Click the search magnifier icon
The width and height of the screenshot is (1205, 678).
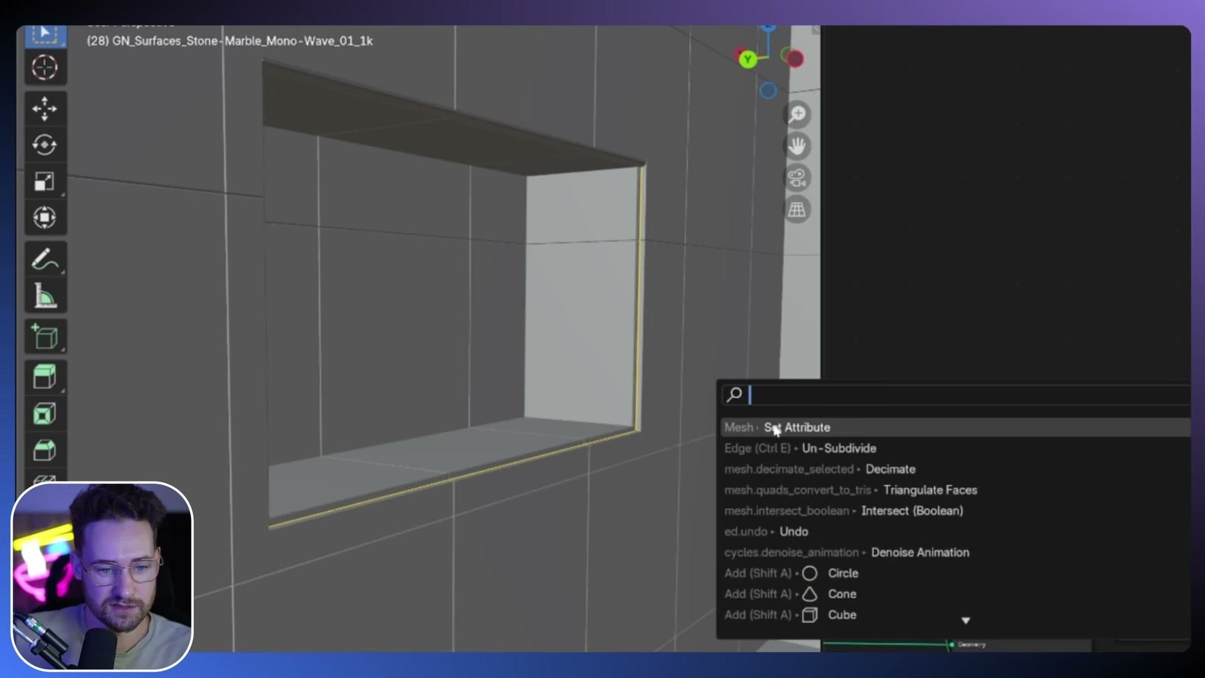click(x=734, y=394)
